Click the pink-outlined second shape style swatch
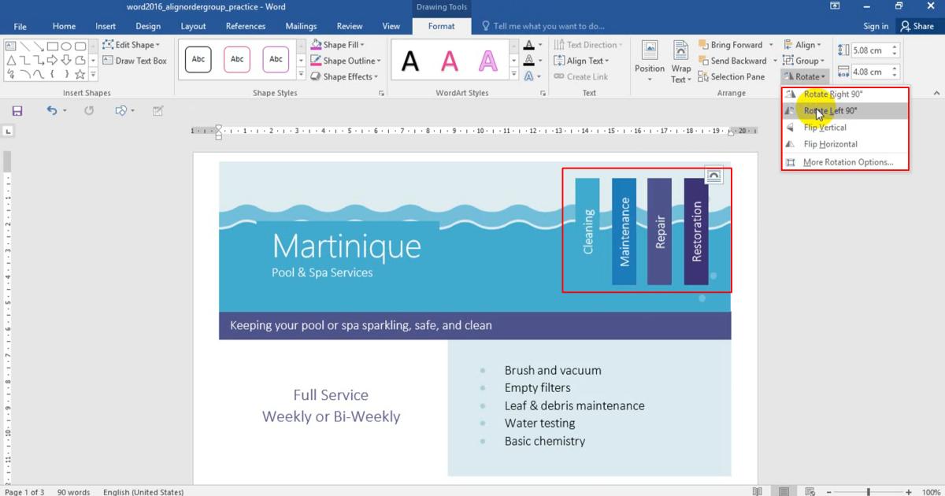This screenshot has width=945, height=496. 237,60
